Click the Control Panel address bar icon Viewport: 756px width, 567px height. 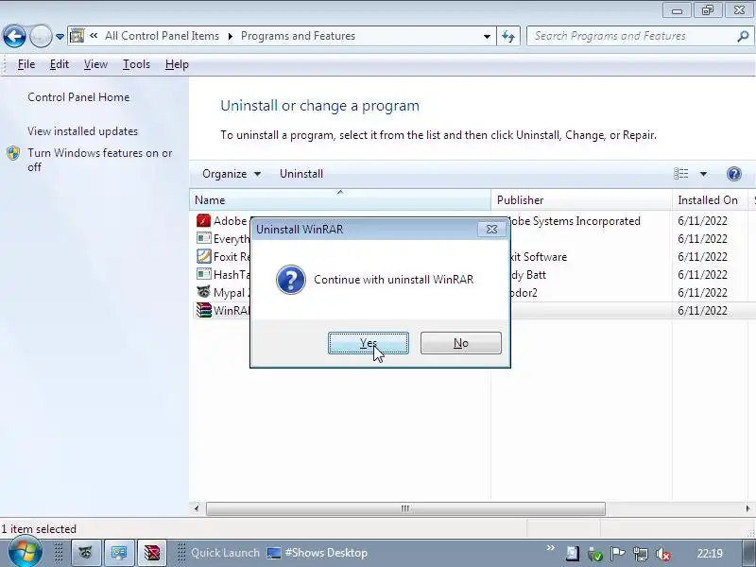[77, 36]
